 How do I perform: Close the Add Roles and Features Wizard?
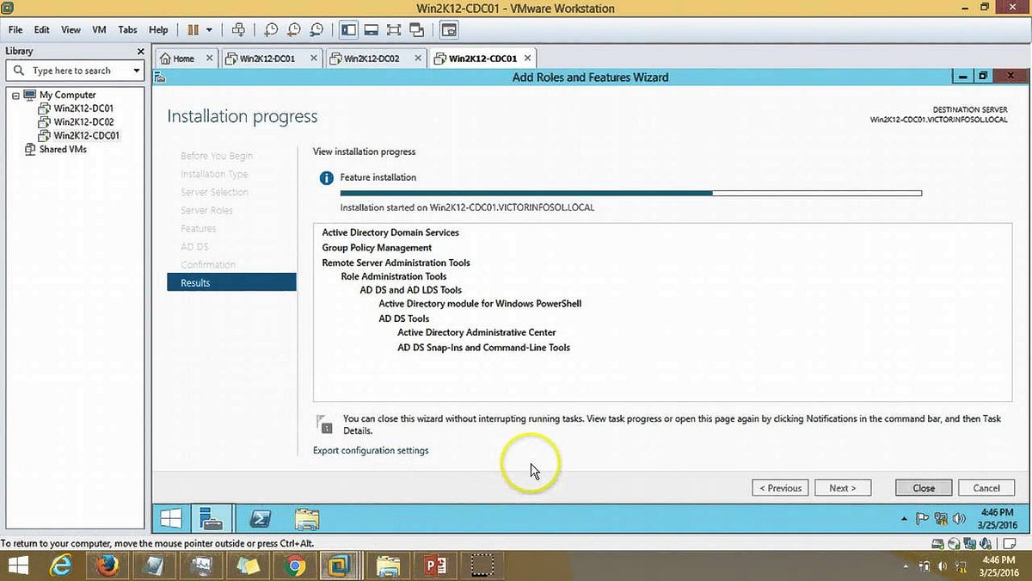point(923,487)
